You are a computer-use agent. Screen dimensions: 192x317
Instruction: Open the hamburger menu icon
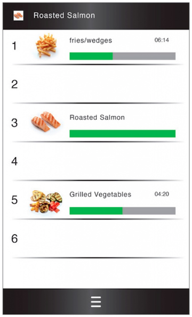[96, 302]
